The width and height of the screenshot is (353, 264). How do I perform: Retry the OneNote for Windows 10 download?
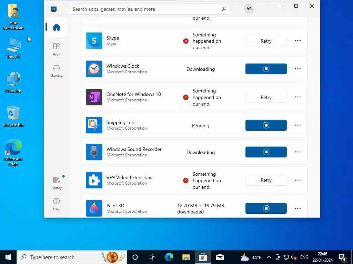266,97
